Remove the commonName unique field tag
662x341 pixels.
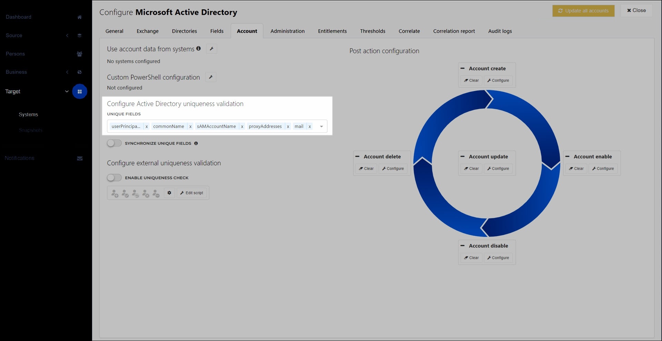click(x=190, y=127)
